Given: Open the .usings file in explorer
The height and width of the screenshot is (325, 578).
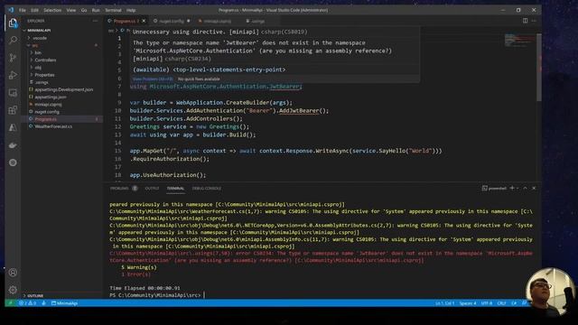Looking at the screenshot, I should [x=62, y=82].
